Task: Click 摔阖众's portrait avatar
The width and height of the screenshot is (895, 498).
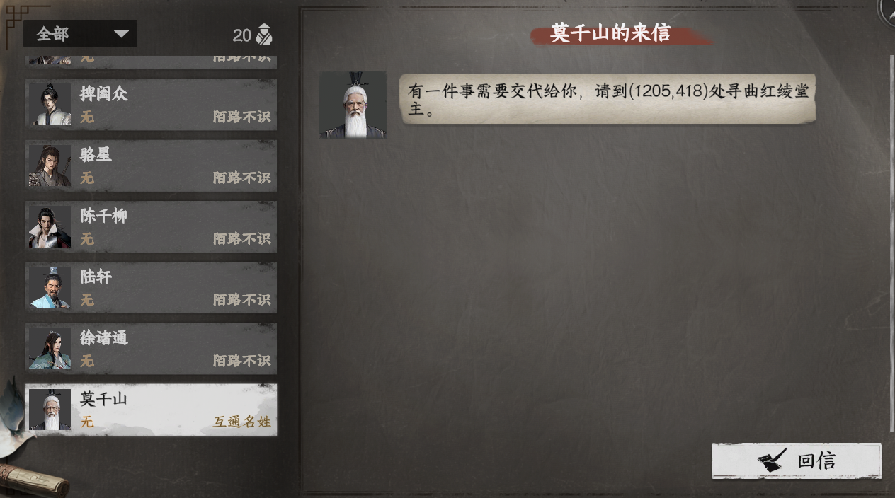Action: pyautogui.click(x=50, y=105)
